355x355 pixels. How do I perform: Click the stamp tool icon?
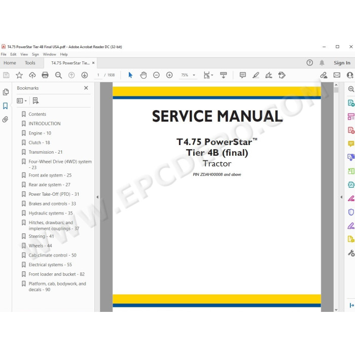[x=281, y=75]
